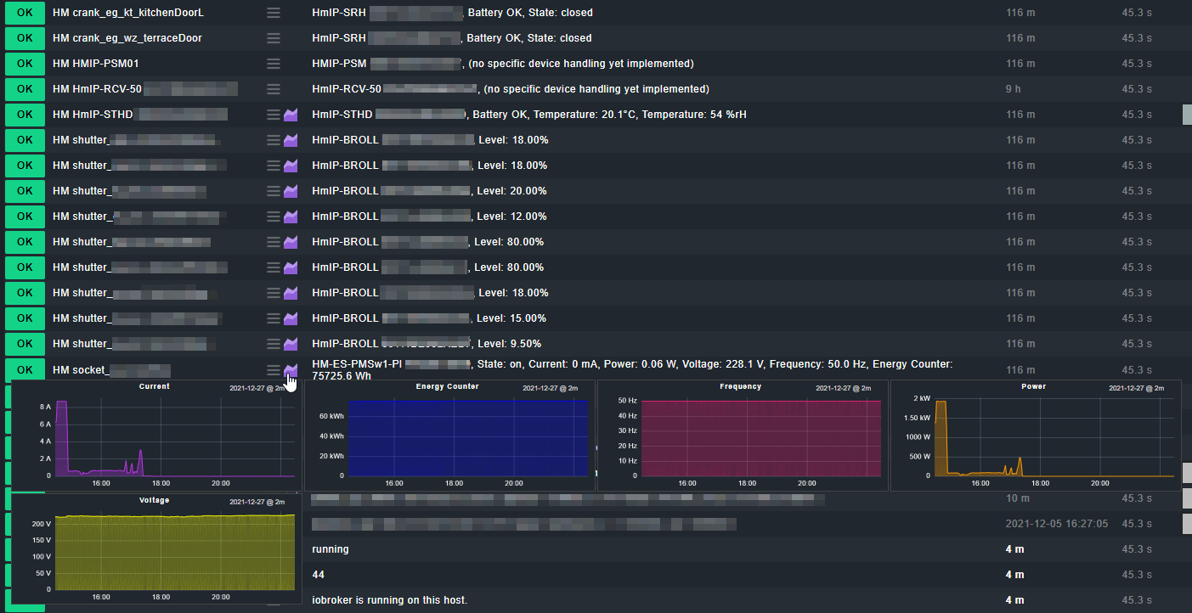Image resolution: width=1192 pixels, height=613 pixels.
Task: Open the HM socket service link
Action: pos(111,370)
